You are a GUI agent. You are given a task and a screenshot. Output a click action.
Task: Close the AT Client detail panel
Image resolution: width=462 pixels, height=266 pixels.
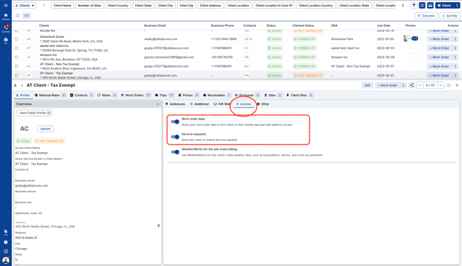click(457, 85)
